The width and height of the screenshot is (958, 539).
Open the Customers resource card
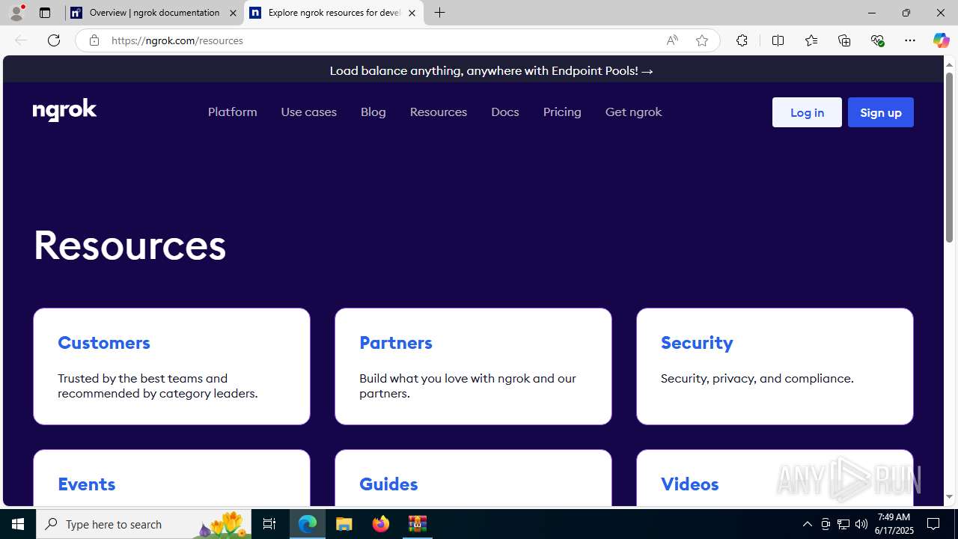pyautogui.click(x=171, y=366)
